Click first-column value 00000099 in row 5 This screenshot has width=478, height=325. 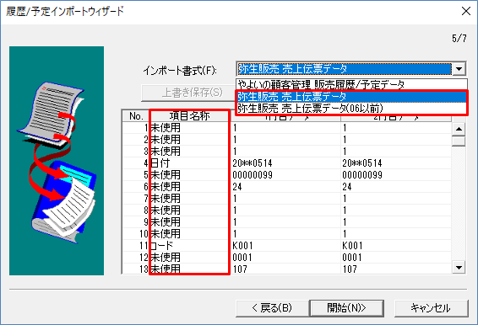[253, 175]
